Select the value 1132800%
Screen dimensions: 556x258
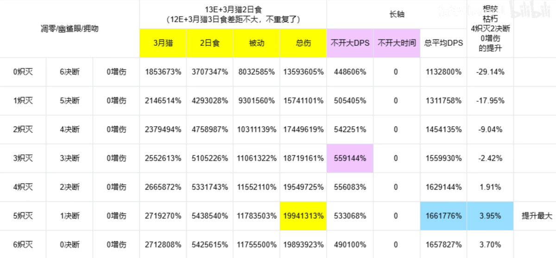444,72
